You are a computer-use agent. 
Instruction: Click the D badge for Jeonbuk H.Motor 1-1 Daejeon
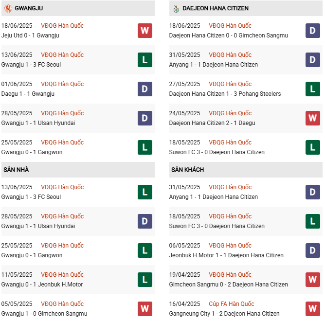pyautogui.click(x=312, y=250)
